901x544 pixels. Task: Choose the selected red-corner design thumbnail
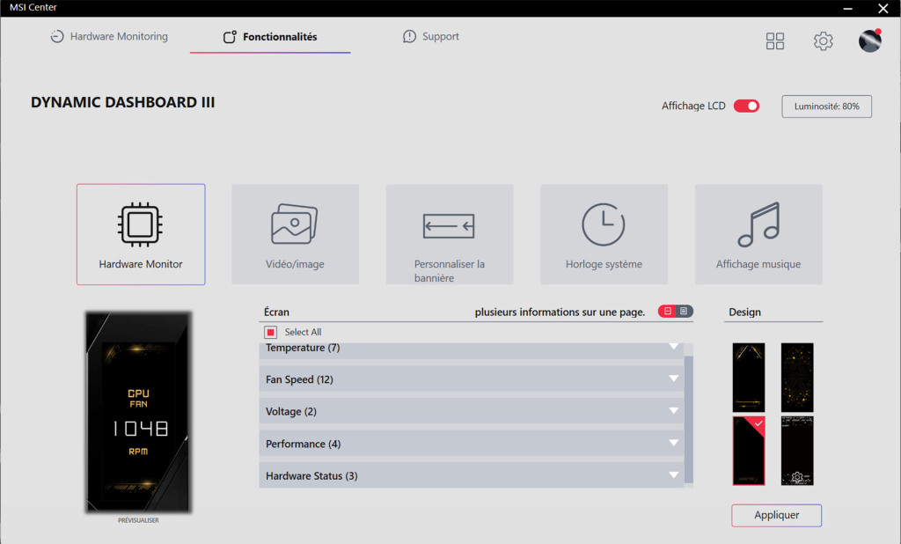749,451
